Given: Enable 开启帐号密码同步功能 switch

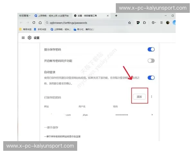Looking at the screenshot, I should (151, 61).
